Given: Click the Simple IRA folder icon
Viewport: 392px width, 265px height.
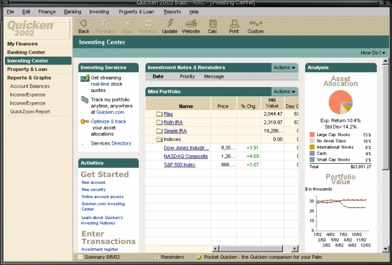Looking at the screenshot, I should point(159,131).
